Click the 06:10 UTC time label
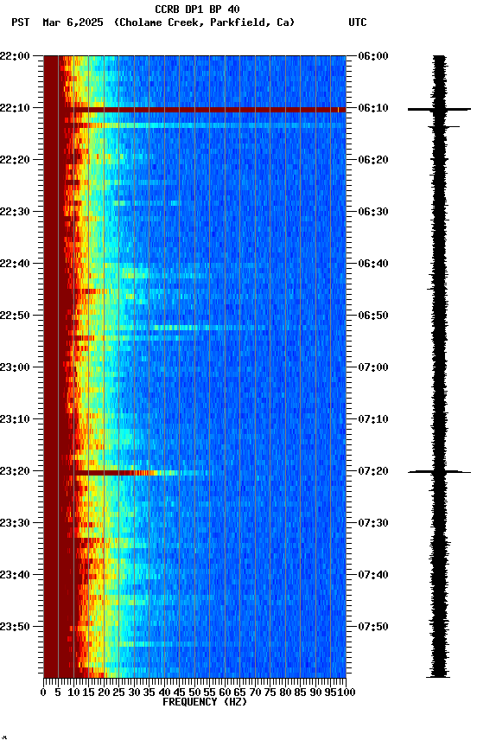Viewport: 477px width, 747px height. [x=373, y=108]
